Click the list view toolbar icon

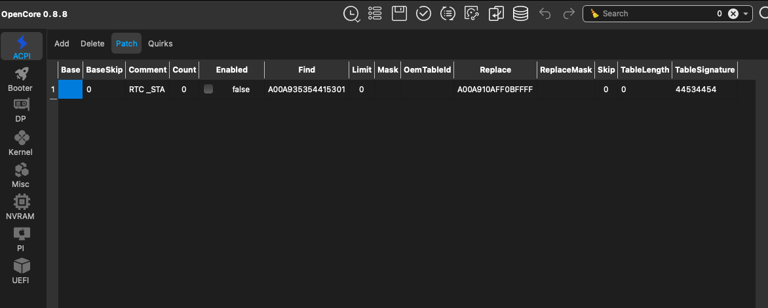pyautogui.click(x=375, y=14)
